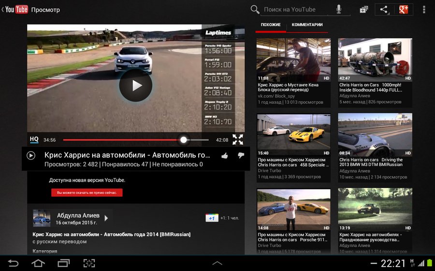Click upload date '16 октября 2015 г.'
The image size is (435, 271).
pos(76,223)
